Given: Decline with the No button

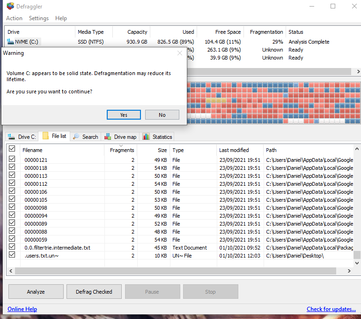Looking at the screenshot, I should tap(162, 115).
